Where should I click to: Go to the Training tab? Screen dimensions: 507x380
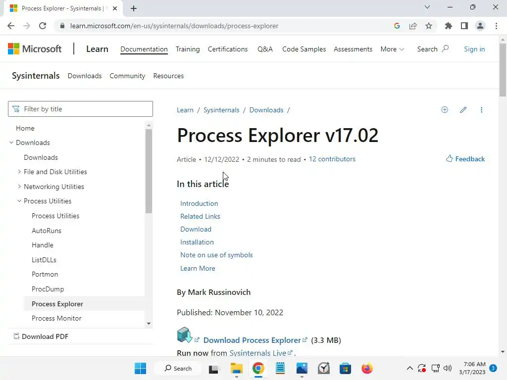tap(188, 49)
